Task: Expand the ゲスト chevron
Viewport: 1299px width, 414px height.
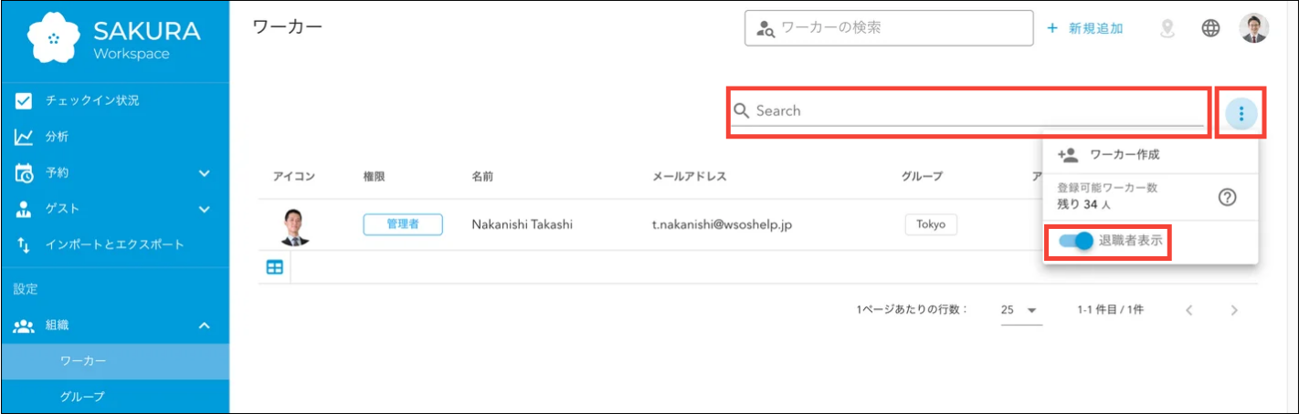Action: click(205, 209)
